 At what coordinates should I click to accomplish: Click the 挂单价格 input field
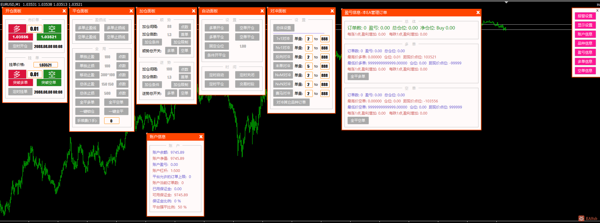pyautogui.click(x=45, y=65)
